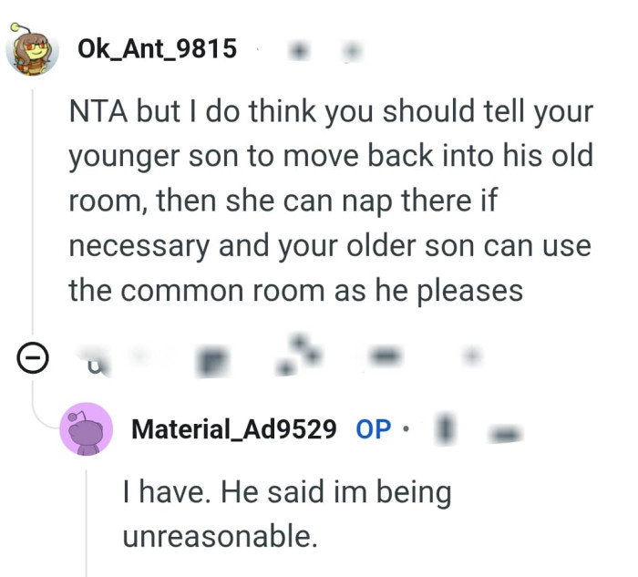Open Ok_Ant_9815's profile avatar

point(34,48)
